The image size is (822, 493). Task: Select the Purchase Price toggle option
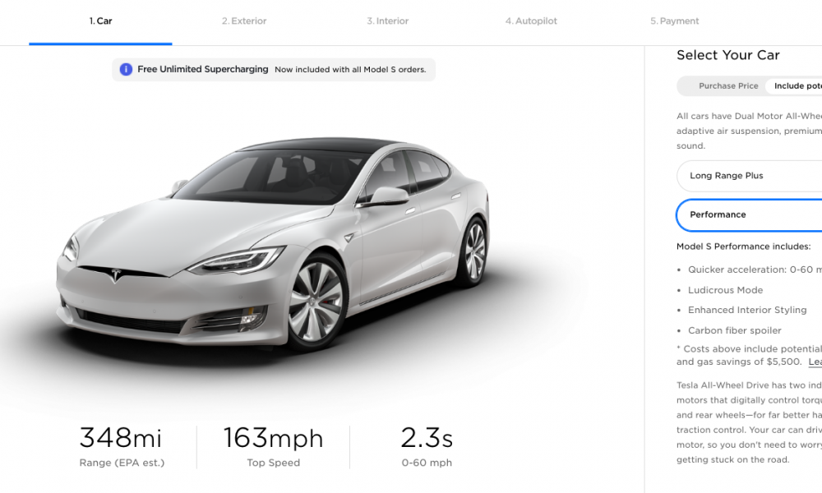tap(728, 86)
